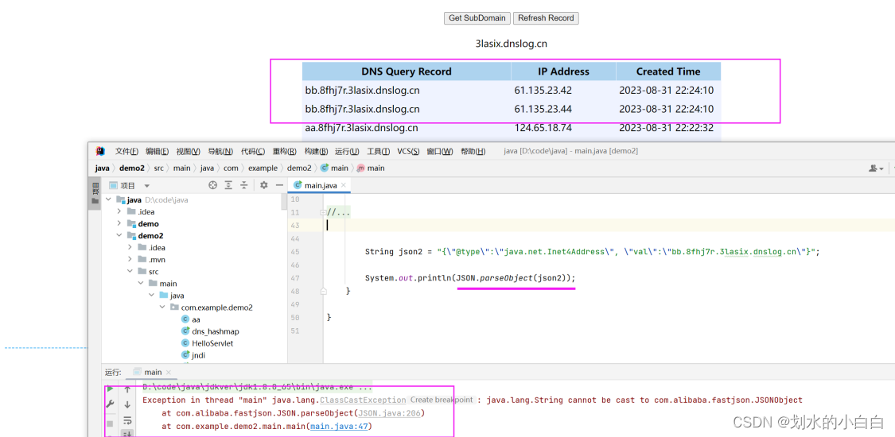Screen dimensions: 895x437
Task: Open the 编辑(E) menu
Action: click(x=157, y=151)
